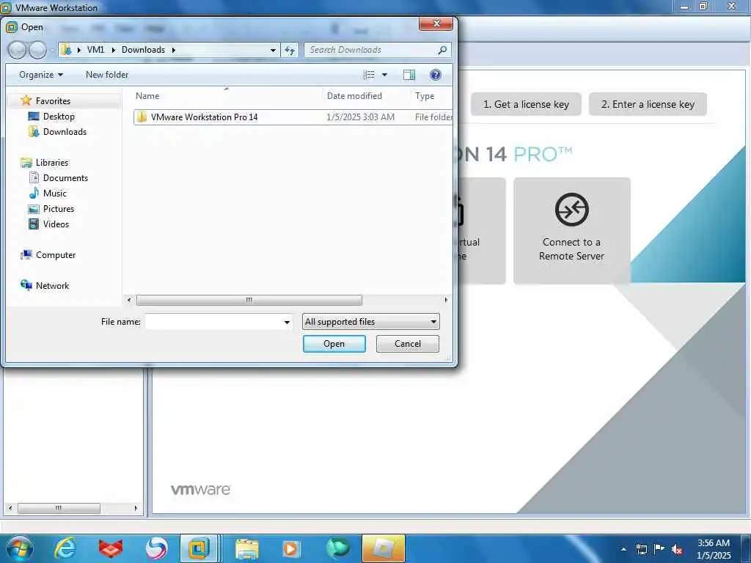751x563 pixels.
Task: Click file list scrollbar left arrow
Action: (129, 300)
